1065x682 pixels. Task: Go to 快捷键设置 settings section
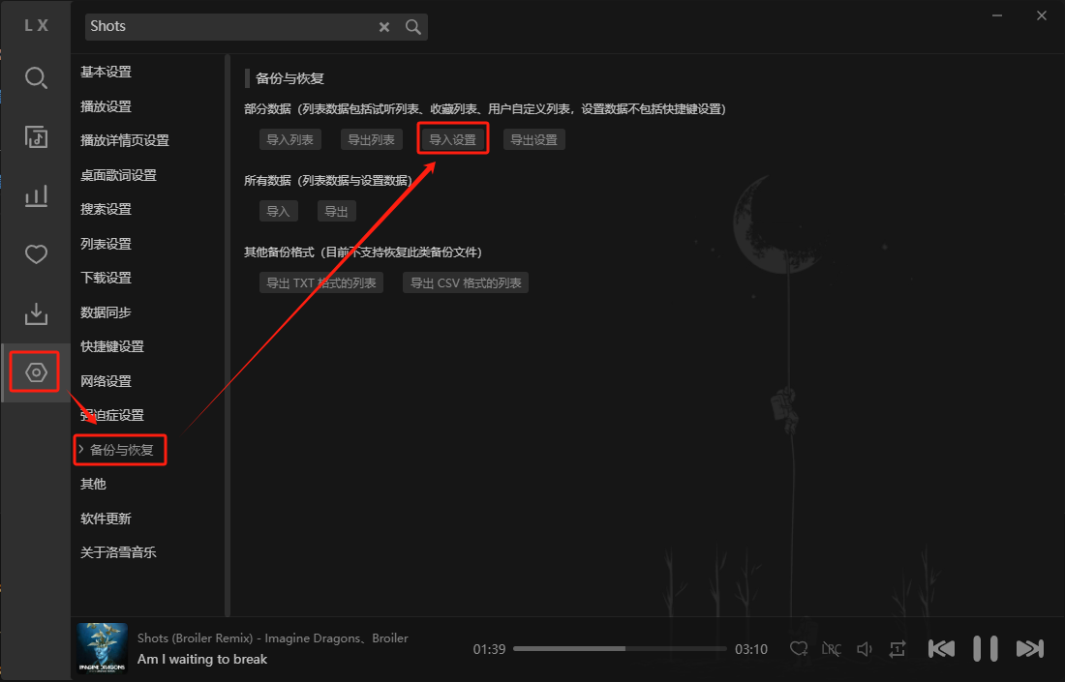[x=112, y=346]
